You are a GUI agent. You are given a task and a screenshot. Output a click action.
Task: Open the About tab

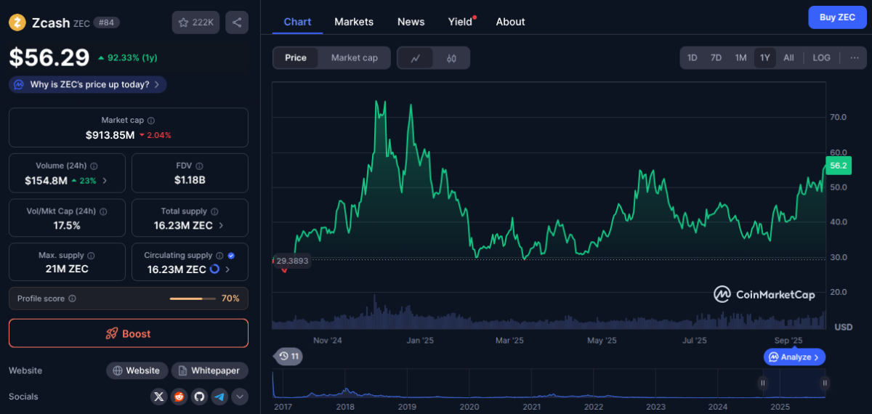[510, 22]
